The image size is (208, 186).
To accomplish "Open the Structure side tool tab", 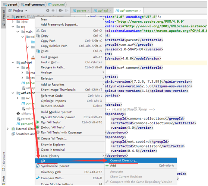I will [4, 161].
